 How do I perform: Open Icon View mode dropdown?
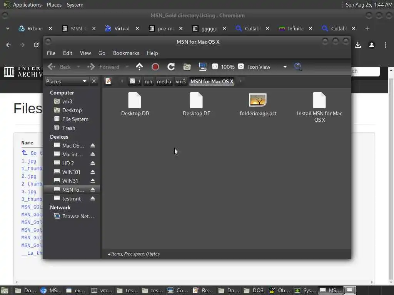click(x=267, y=67)
